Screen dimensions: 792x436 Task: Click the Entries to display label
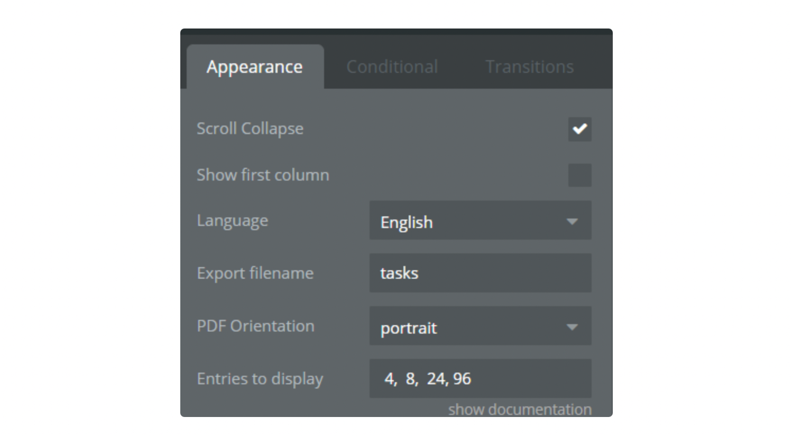coord(260,379)
